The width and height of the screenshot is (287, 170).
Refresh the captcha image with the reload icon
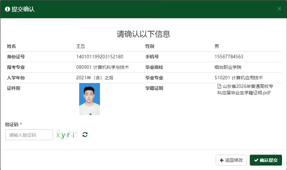(x=85, y=135)
